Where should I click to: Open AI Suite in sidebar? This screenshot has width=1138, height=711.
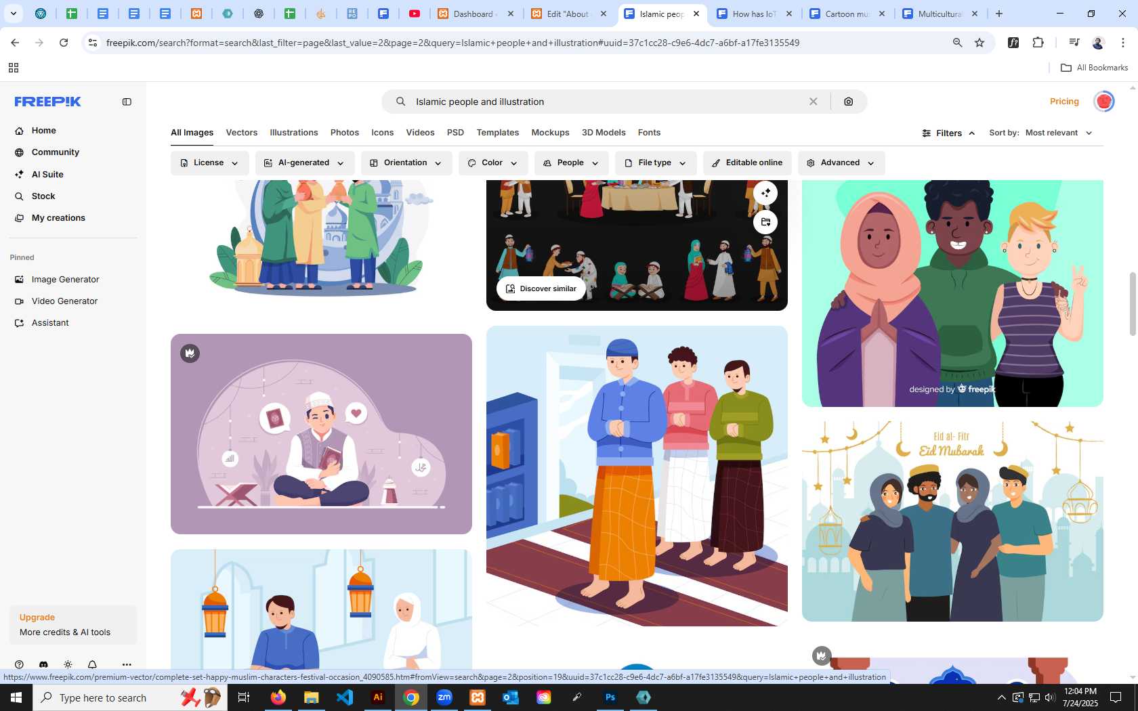coord(47,174)
